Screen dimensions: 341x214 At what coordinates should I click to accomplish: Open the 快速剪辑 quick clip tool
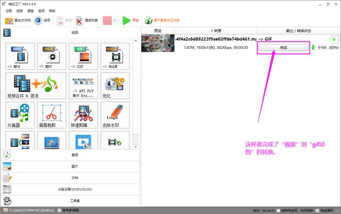(83, 115)
